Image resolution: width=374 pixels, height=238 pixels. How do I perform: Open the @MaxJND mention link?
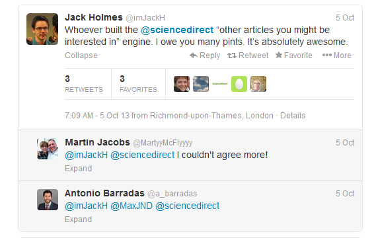pos(131,206)
